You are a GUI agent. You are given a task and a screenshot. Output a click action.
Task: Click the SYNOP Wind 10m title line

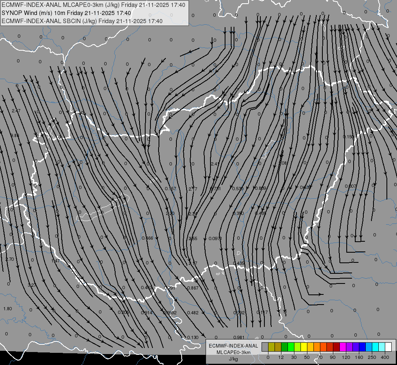(x=67, y=13)
